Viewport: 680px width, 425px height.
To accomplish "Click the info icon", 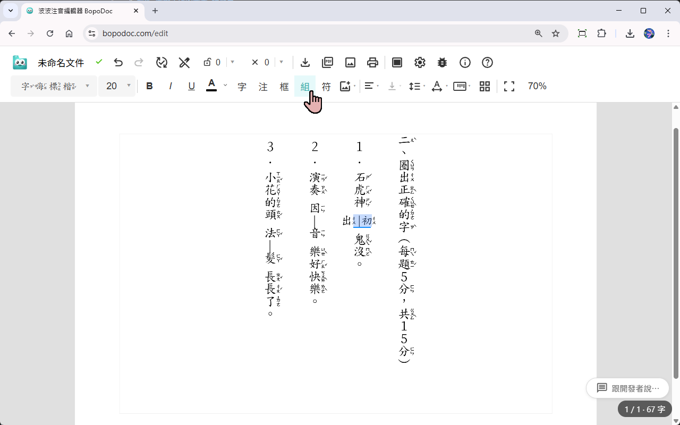I will click(x=465, y=62).
